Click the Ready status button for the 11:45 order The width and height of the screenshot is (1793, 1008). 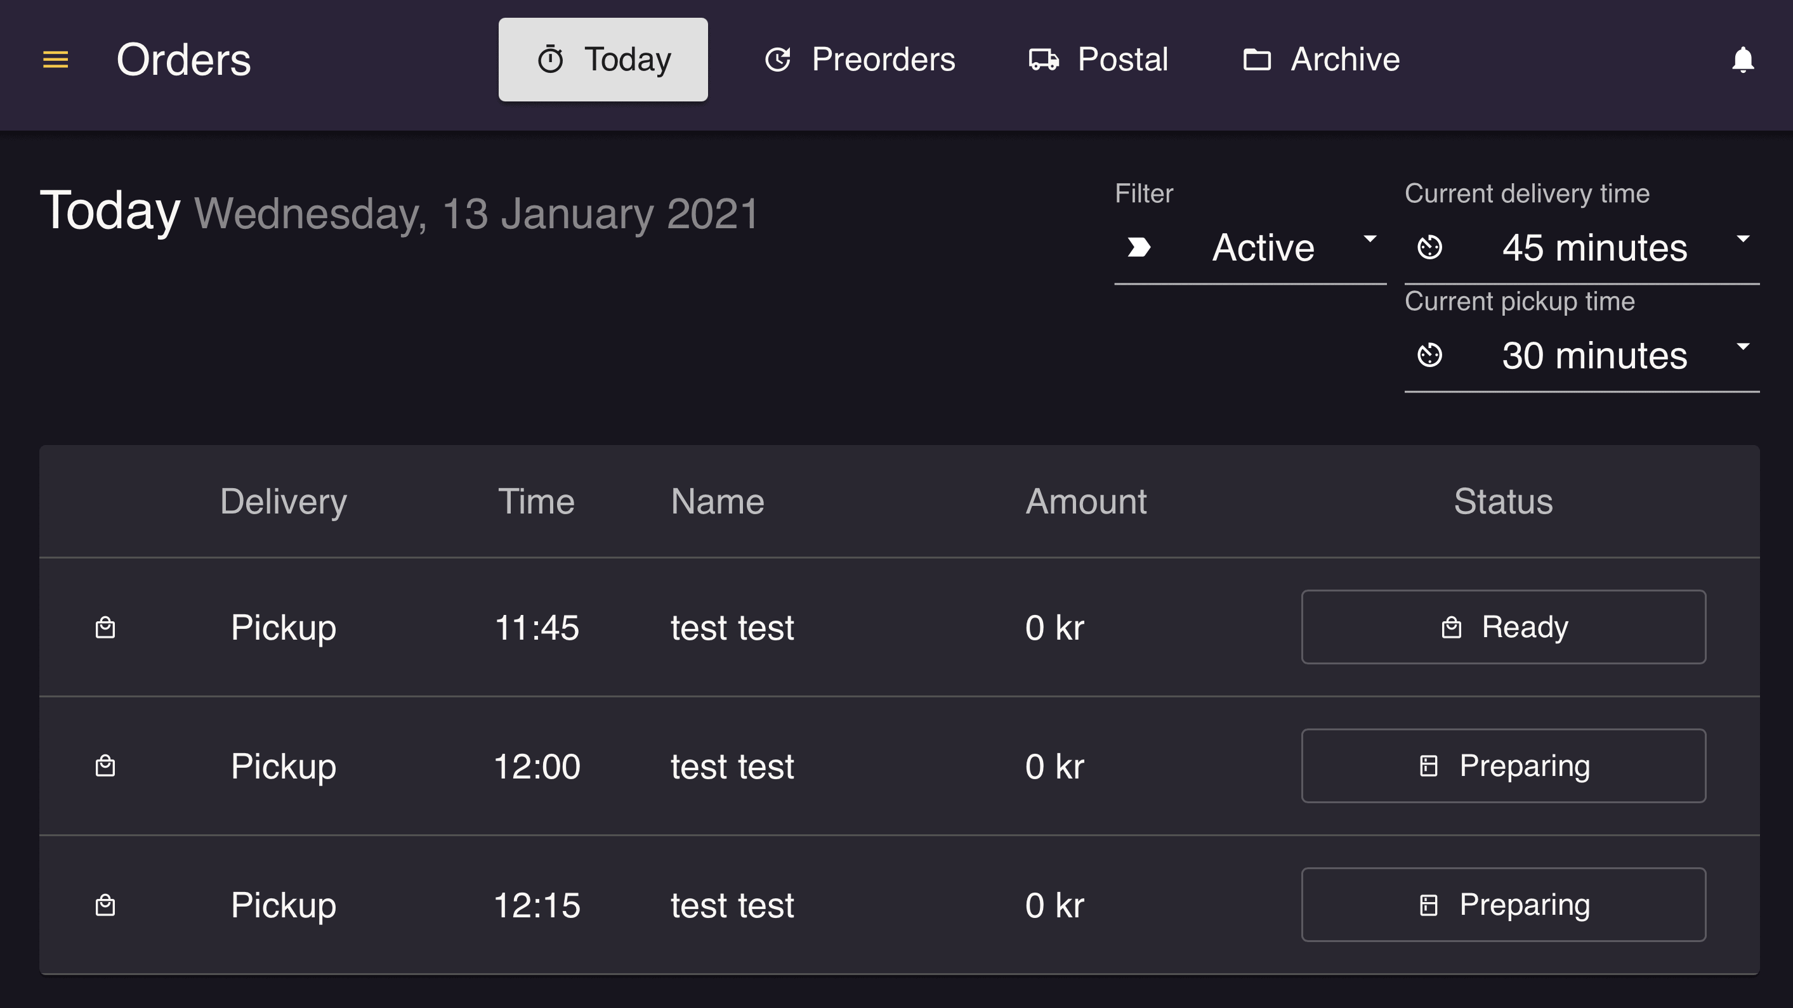click(1504, 628)
